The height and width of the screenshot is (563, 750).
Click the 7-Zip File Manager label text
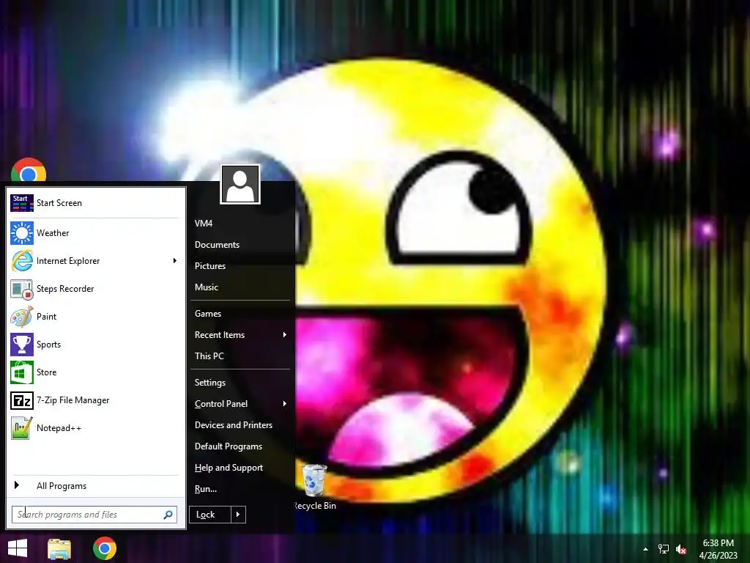tap(73, 400)
